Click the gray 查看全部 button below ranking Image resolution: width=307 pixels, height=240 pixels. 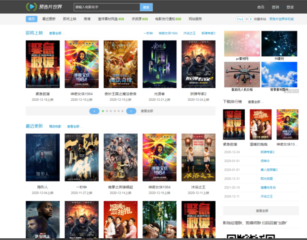tap(261, 211)
